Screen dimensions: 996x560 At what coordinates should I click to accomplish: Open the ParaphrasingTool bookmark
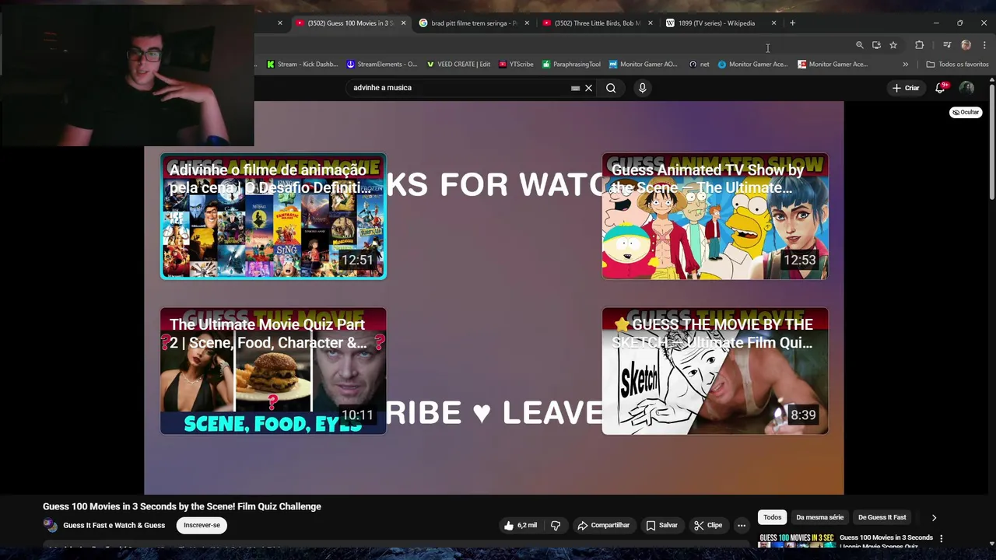click(x=572, y=65)
